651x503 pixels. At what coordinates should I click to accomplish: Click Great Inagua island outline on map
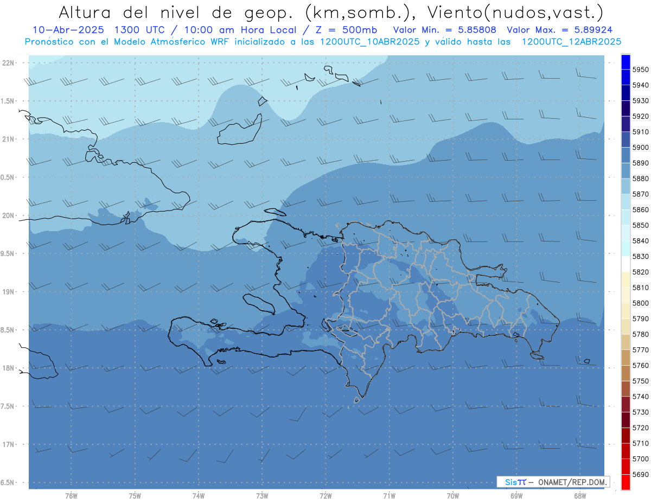[x=239, y=130]
